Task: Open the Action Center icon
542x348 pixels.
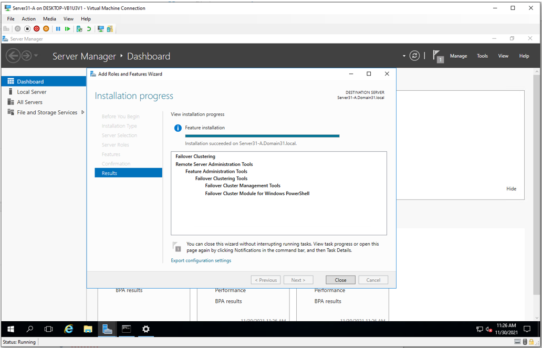Action: 527,329
